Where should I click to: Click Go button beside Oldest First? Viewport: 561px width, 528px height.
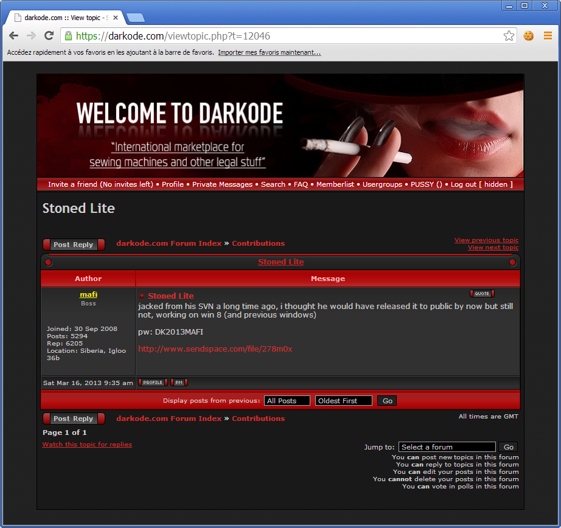(x=387, y=401)
